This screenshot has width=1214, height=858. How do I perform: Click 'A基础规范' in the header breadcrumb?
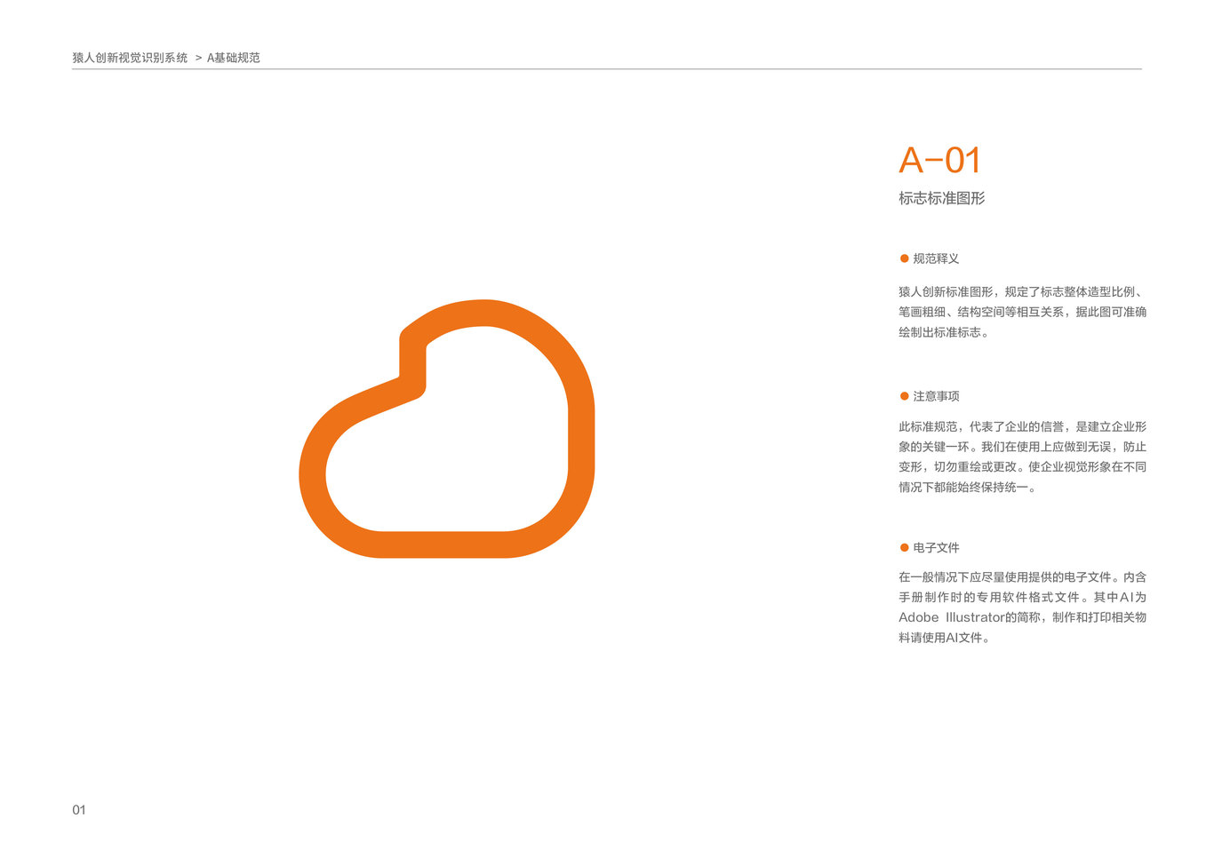point(234,58)
